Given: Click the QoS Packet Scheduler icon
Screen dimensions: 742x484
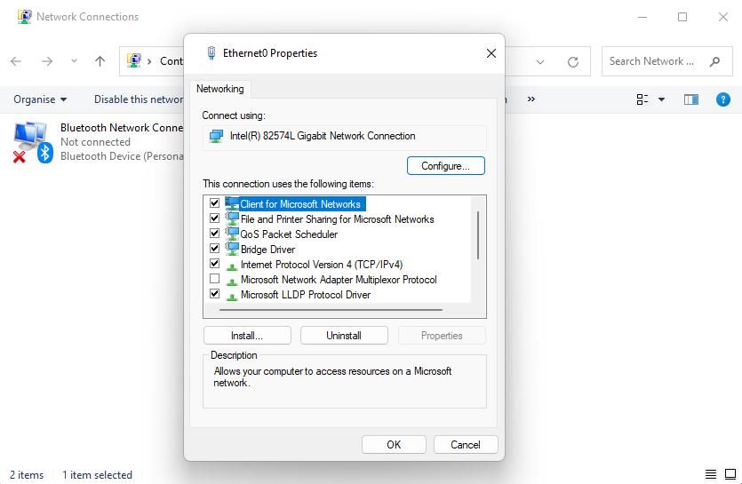Looking at the screenshot, I should click(x=232, y=234).
